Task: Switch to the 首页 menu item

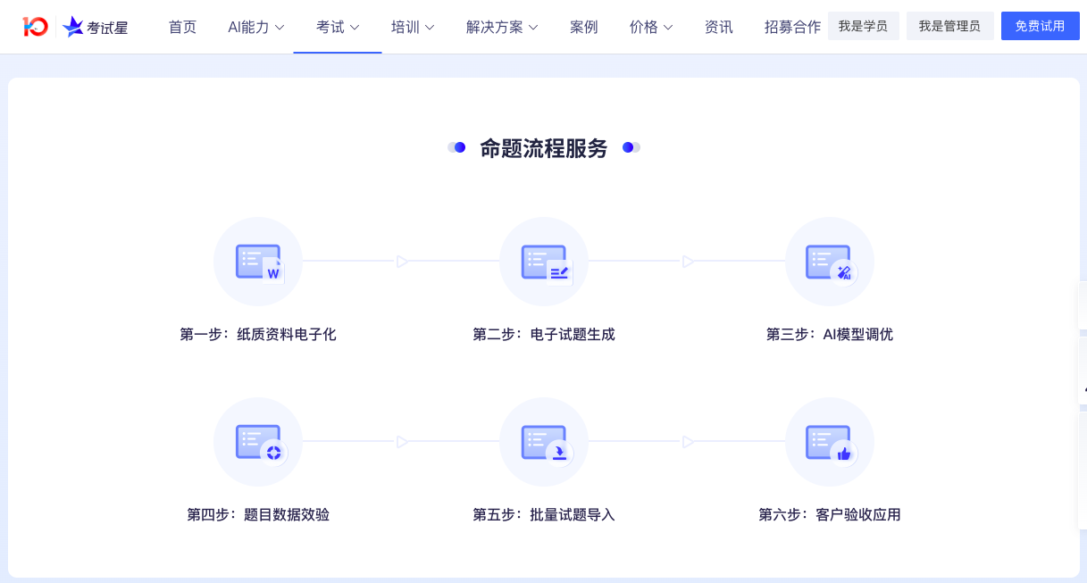Action: coord(181,27)
